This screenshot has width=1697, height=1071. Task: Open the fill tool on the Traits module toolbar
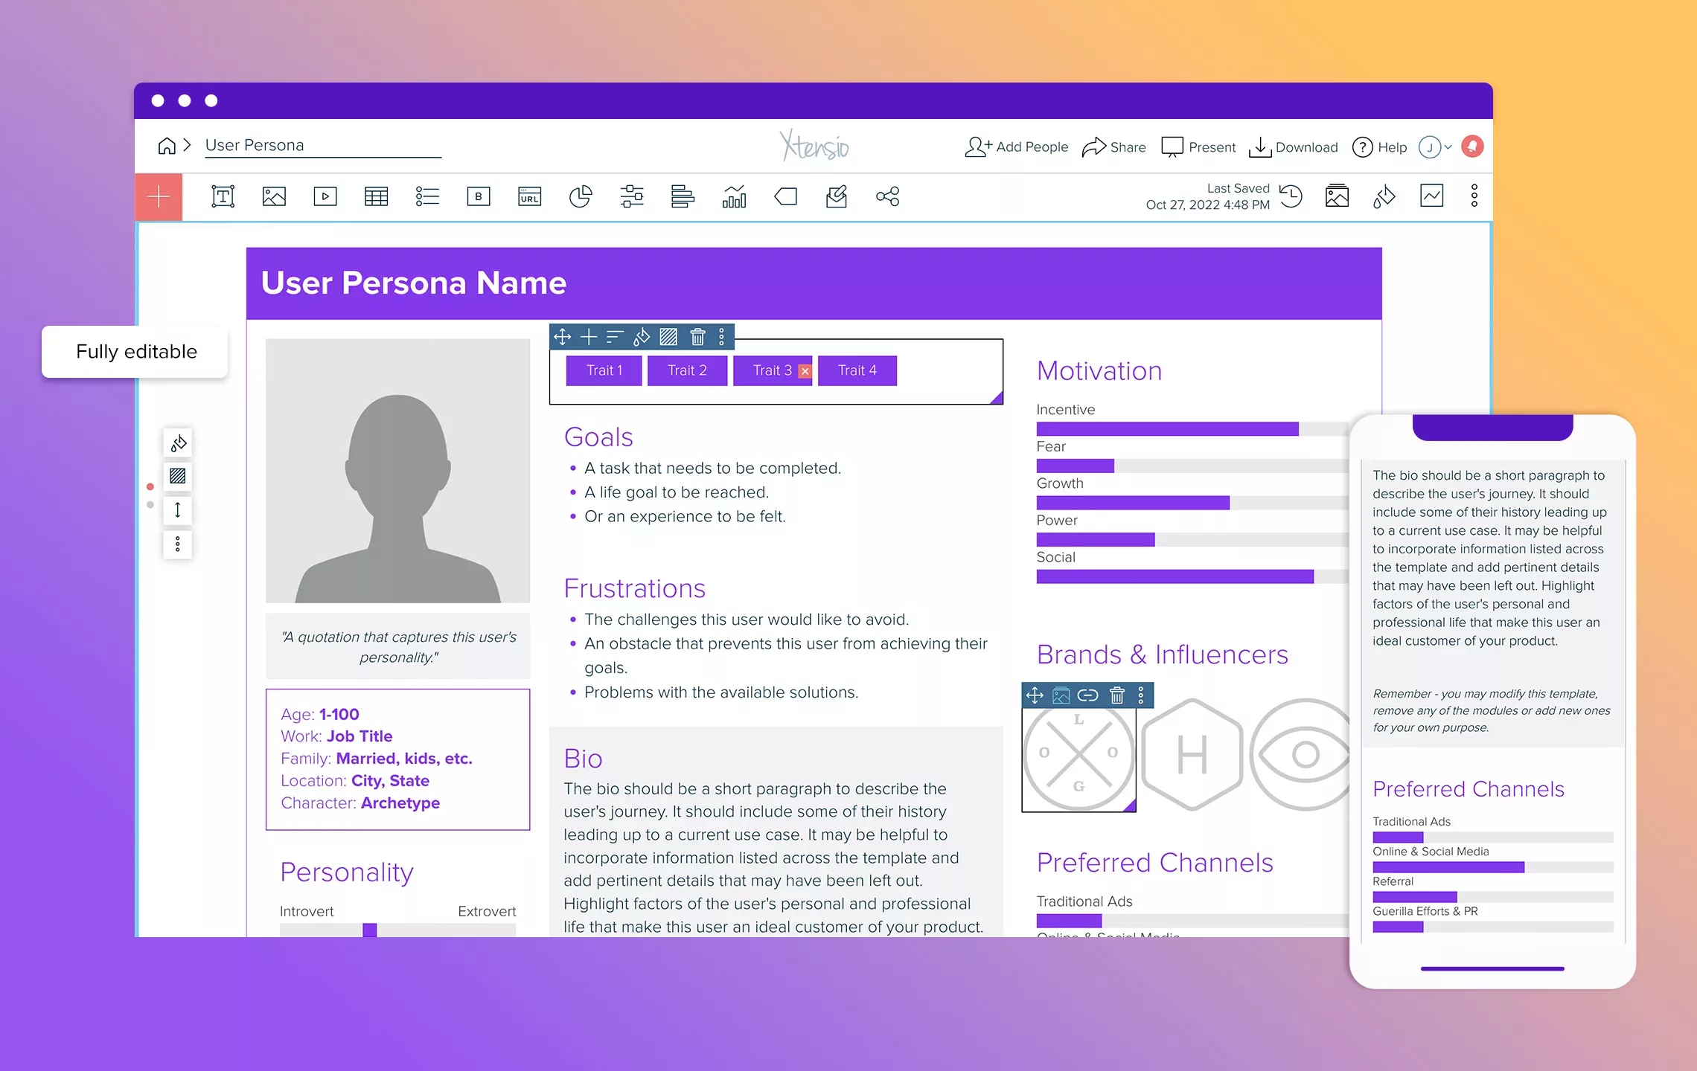click(x=641, y=336)
